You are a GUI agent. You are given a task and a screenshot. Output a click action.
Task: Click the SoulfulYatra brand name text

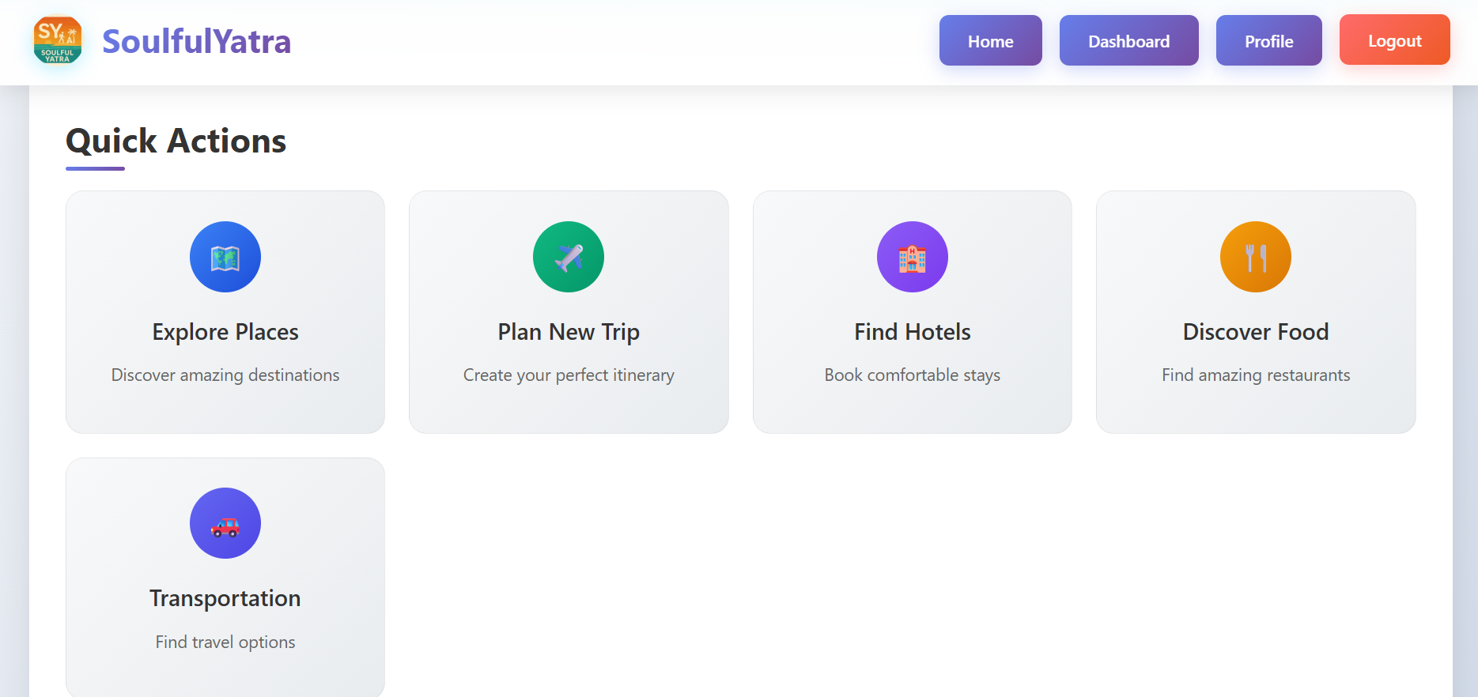(x=197, y=41)
